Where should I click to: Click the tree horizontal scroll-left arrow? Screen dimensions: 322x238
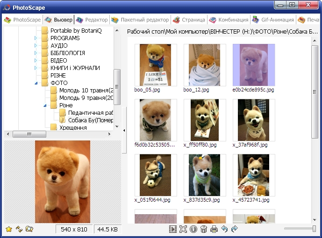(x=8, y=134)
